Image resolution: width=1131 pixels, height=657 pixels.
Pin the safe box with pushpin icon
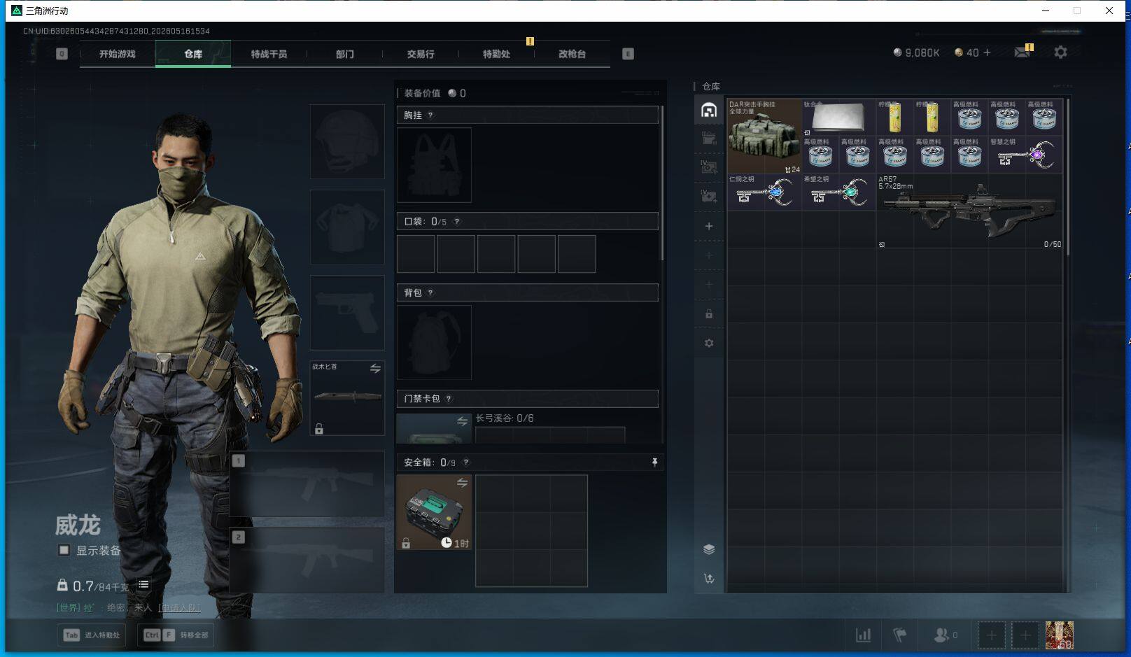654,462
